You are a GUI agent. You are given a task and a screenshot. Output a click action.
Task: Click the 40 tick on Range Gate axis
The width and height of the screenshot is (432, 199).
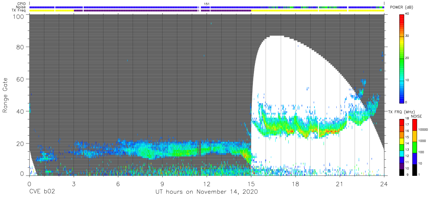click(x=20, y=111)
